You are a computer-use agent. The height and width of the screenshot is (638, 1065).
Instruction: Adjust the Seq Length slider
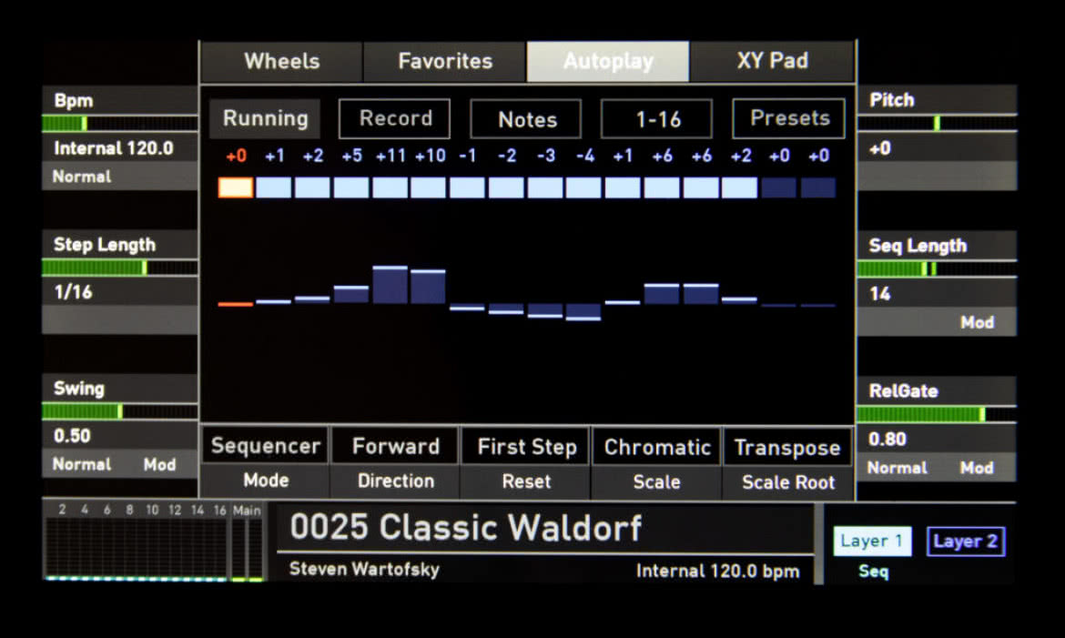pyautogui.click(x=937, y=269)
